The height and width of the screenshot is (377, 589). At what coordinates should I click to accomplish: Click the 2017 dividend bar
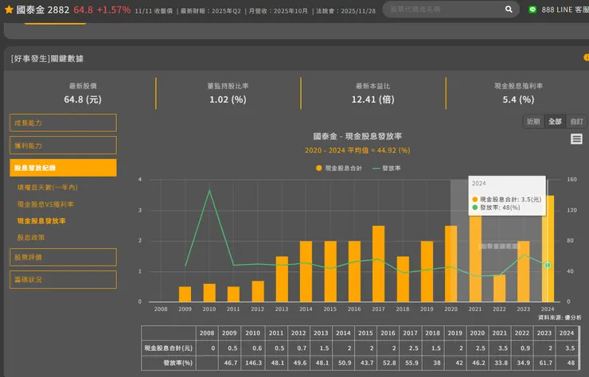378,263
